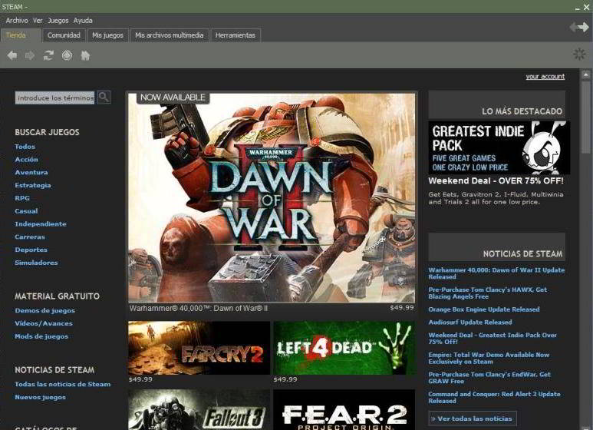
Task: Click the Dawn of War II banner
Action: point(272,197)
